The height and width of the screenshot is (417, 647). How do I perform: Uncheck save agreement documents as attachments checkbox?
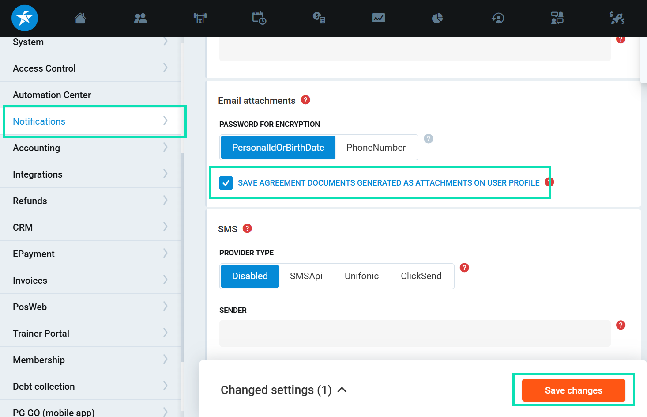226,183
